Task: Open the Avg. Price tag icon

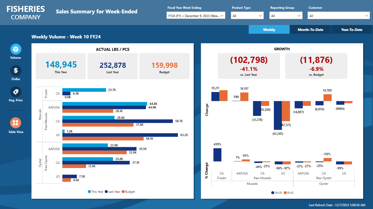Action: (x=16, y=92)
